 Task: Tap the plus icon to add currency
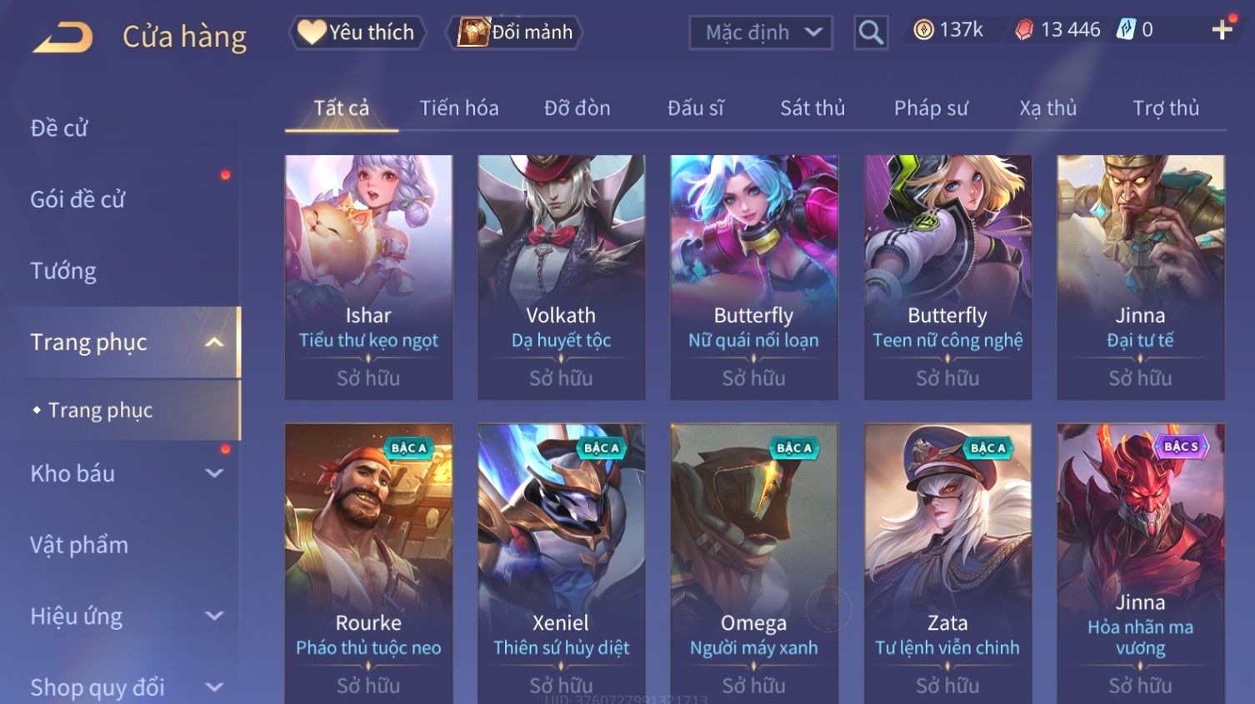coord(1222,30)
